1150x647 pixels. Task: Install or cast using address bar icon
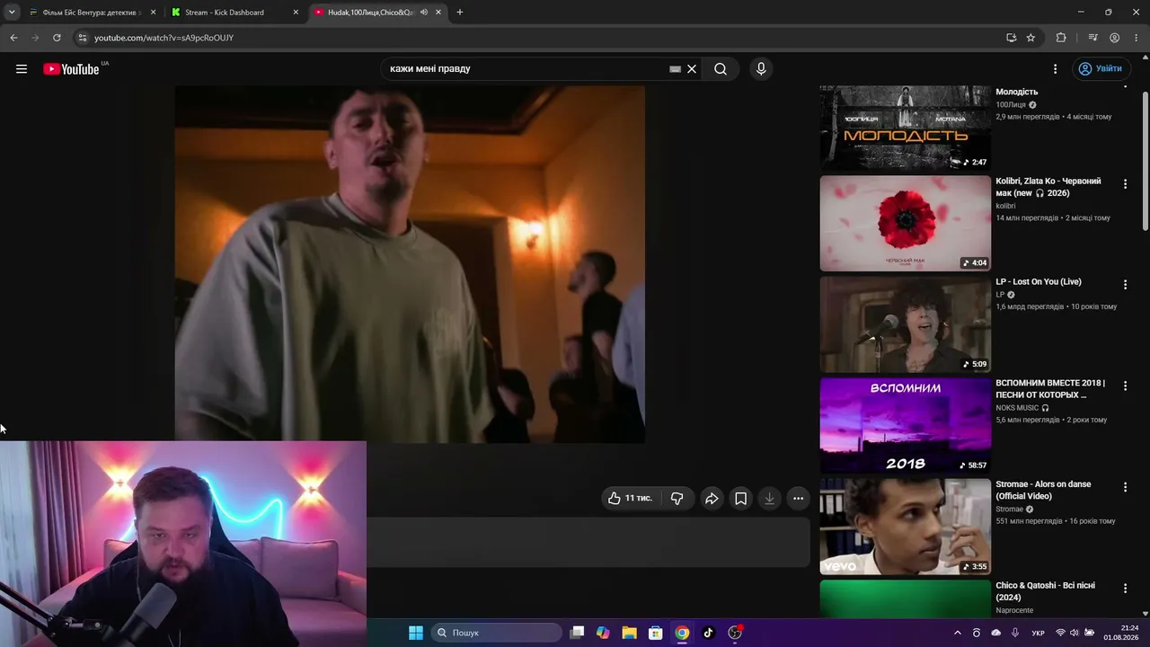pos(1012,38)
